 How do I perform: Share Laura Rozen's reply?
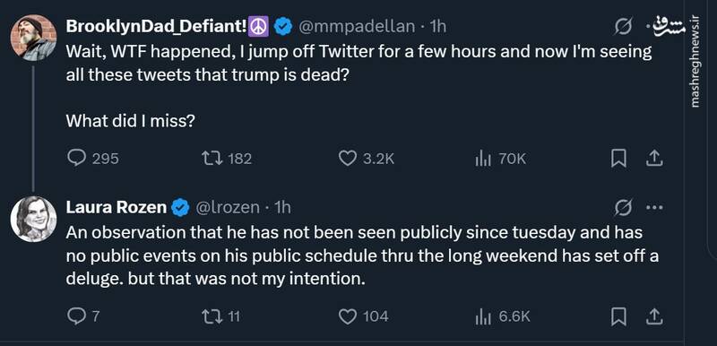click(654, 316)
